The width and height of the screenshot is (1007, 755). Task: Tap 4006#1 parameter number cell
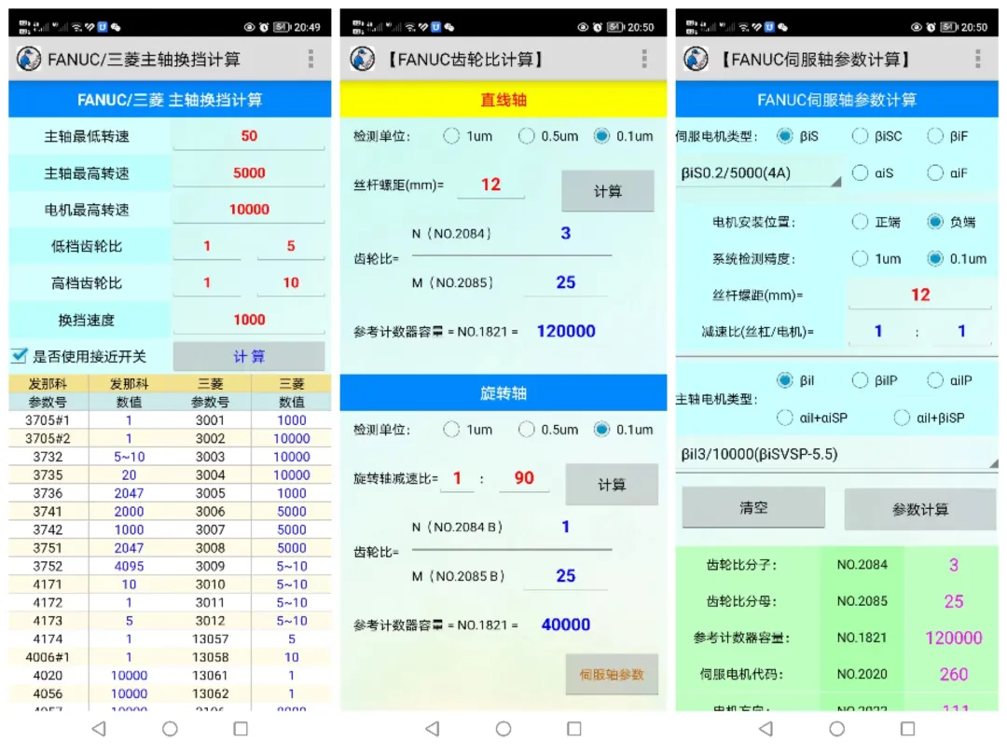pos(48,657)
